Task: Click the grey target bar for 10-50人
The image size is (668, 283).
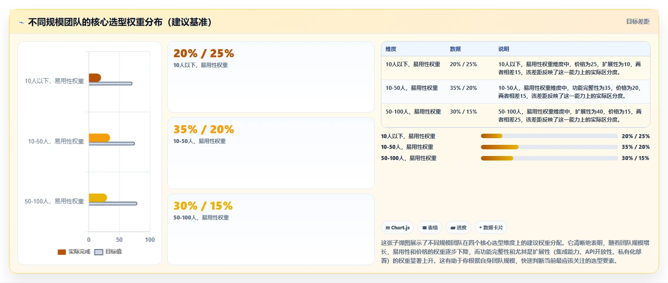Action: [x=112, y=144]
